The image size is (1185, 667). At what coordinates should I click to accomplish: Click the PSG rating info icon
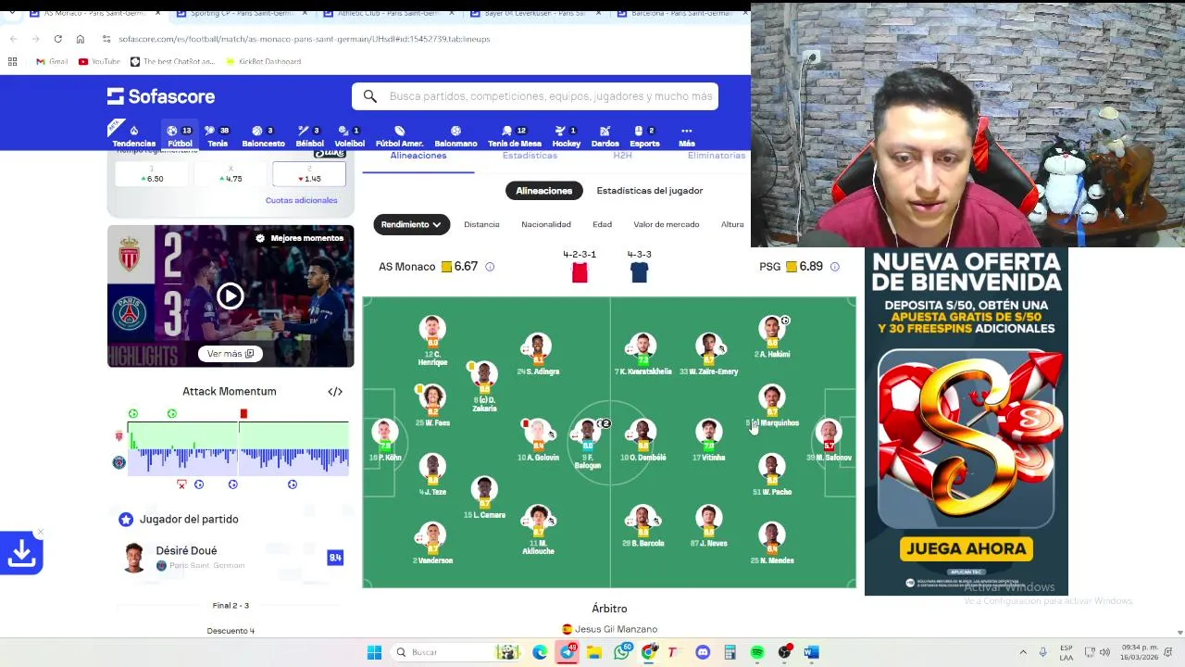tap(834, 267)
